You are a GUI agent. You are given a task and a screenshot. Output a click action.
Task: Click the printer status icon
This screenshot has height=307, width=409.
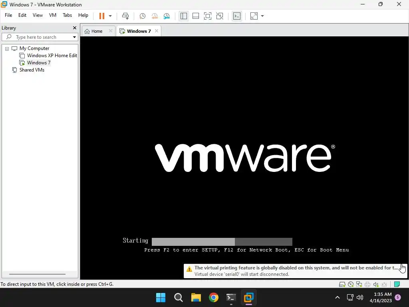tap(367, 284)
